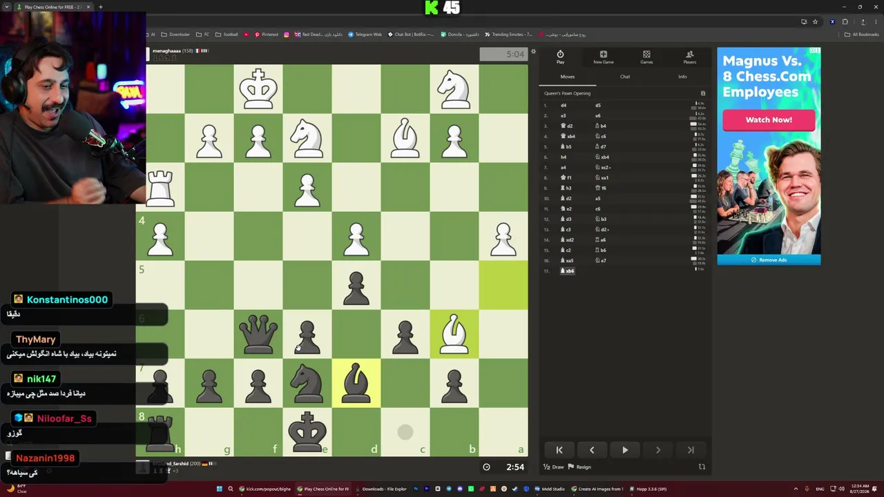
Task: Open the Downloder bookmarks folder
Action: (x=175, y=35)
